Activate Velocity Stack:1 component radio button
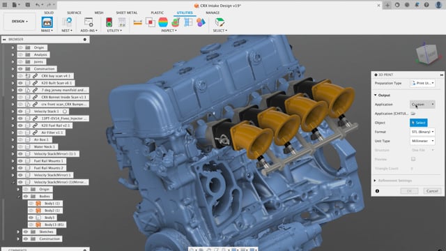This screenshot has width=446, height=251. click(65, 112)
